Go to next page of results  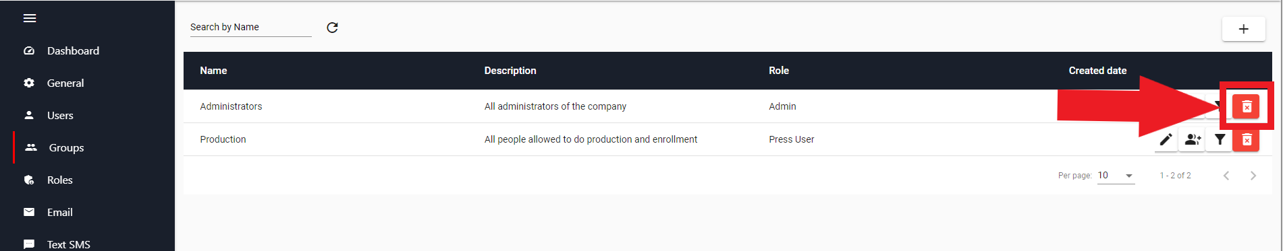pyautogui.click(x=1253, y=176)
